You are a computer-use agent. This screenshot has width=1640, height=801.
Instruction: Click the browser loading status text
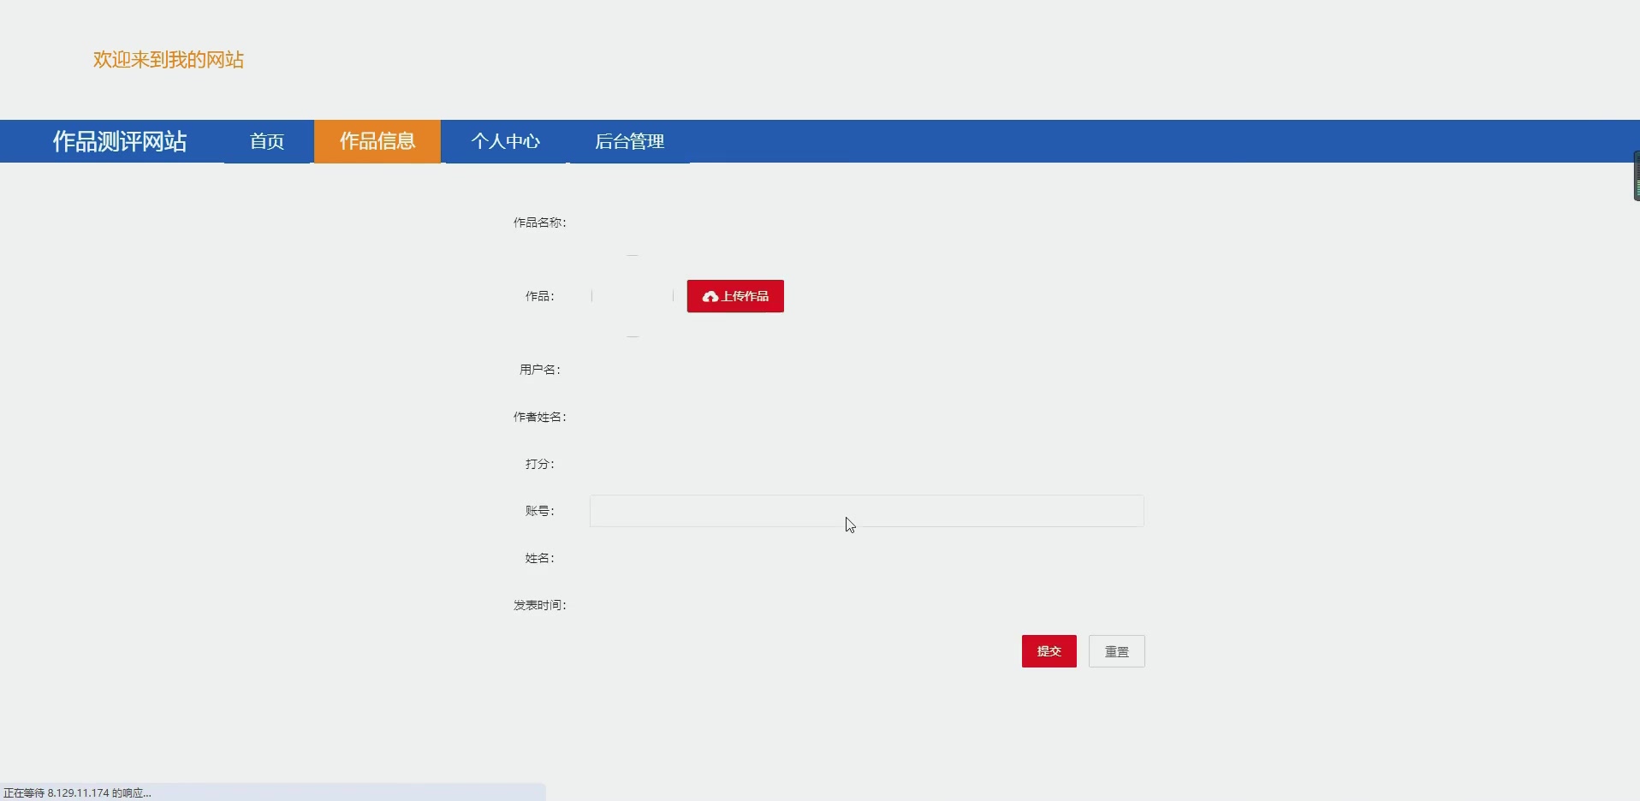click(x=77, y=793)
